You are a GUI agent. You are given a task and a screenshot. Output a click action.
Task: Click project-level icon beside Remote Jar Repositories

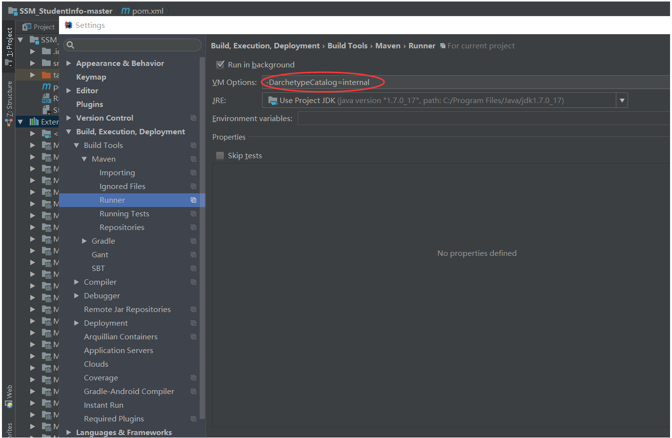[193, 310]
